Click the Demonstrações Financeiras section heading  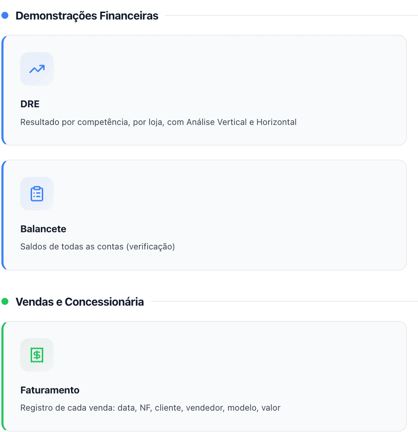pos(87,16)
